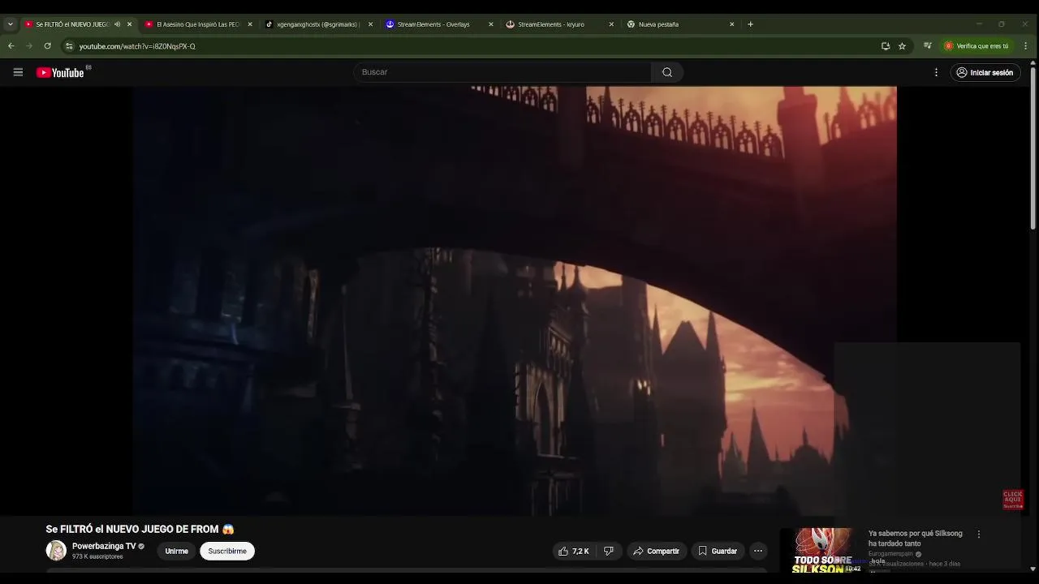1039x584 pixels.
Task: Click the YouTube logo
Action: click(x=60, y=72)
